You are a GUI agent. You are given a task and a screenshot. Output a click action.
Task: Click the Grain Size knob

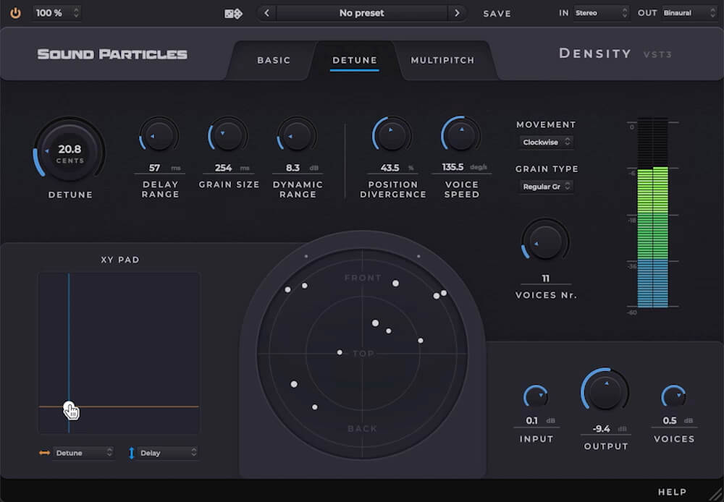(227, 135)
